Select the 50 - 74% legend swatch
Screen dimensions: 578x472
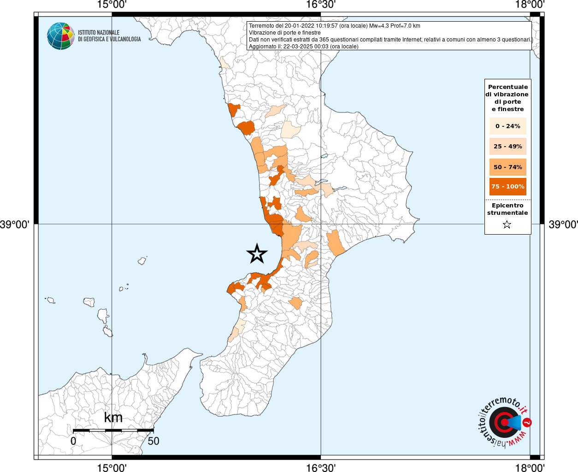tap(508, 167)
